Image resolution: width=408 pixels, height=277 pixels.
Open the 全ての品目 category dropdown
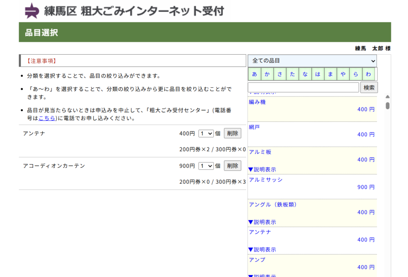[312, 61]
